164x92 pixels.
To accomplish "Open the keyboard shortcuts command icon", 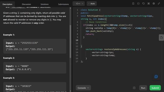I will 149,4.
